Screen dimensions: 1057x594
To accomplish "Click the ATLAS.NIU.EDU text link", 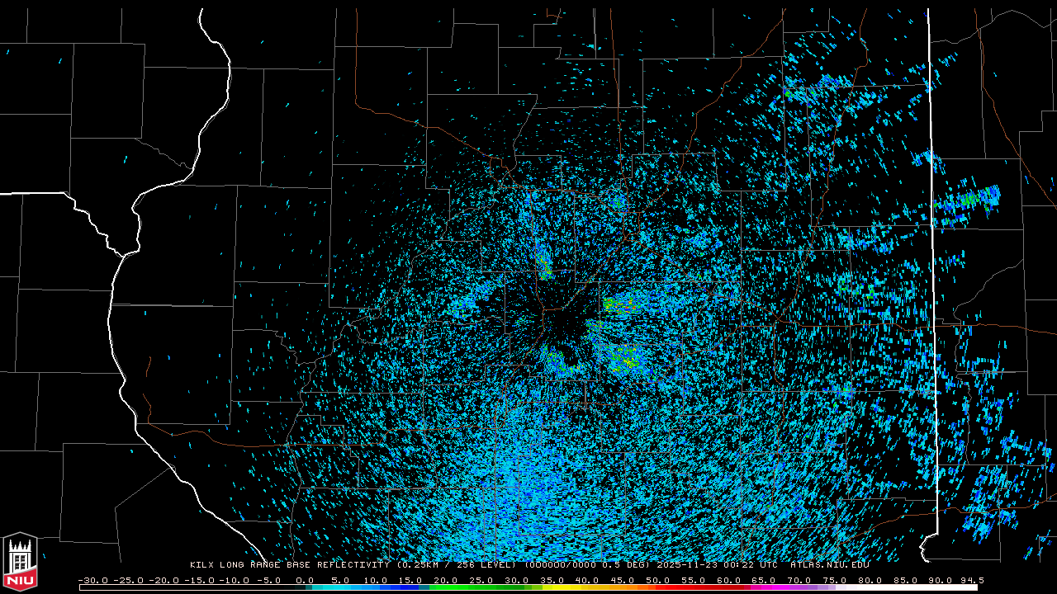I will [829, 565].
